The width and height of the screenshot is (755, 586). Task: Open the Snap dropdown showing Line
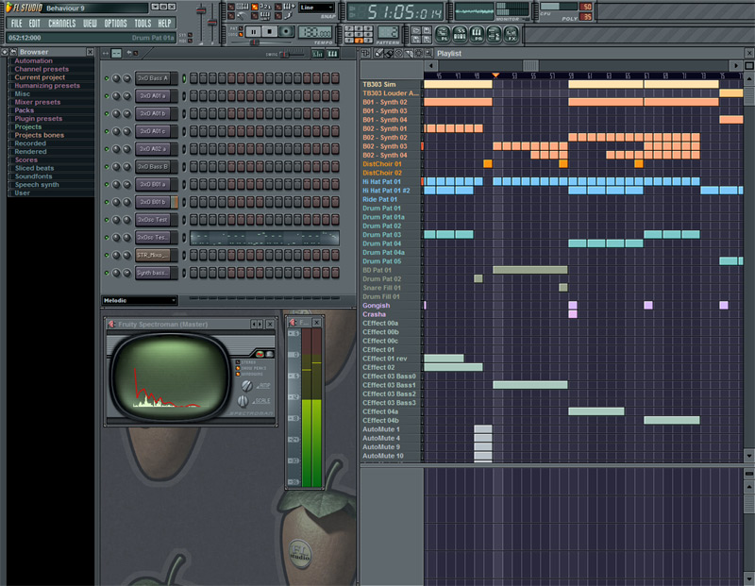click(316, 8)
